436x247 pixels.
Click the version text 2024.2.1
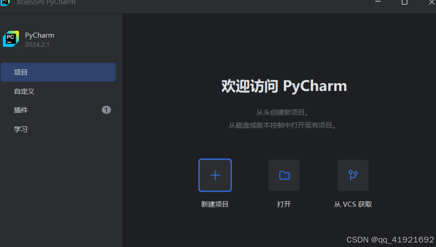coord(37,45)
